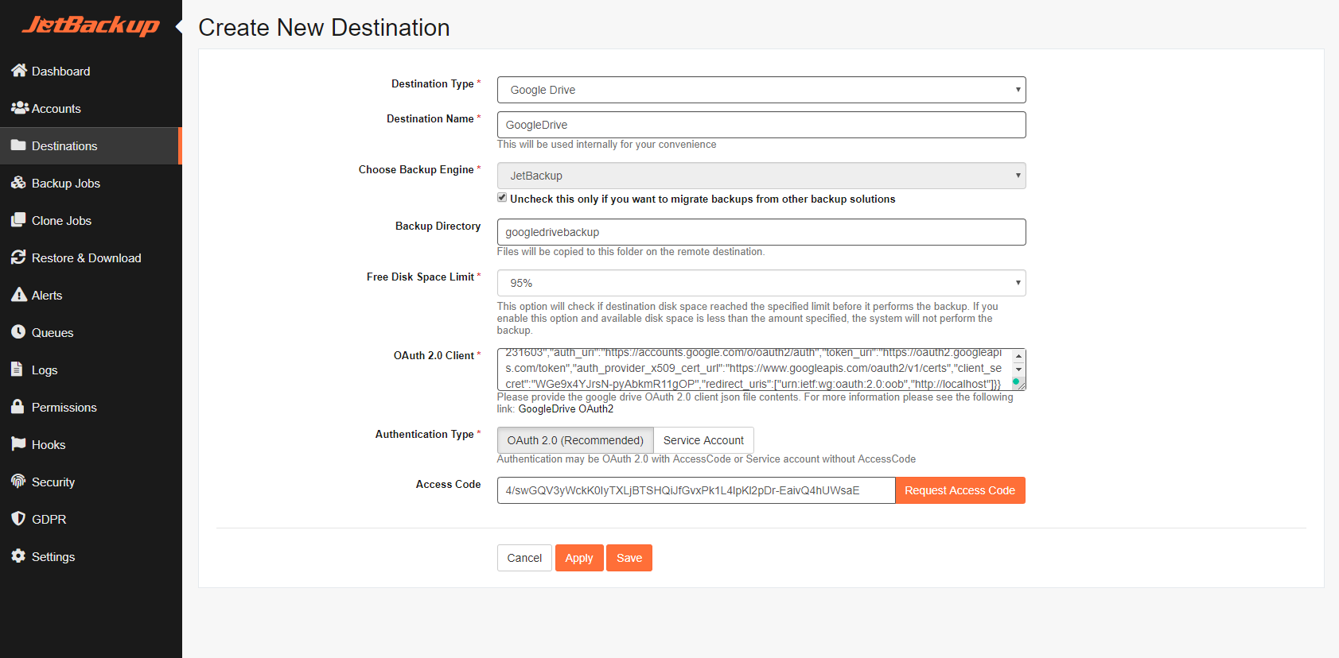Click the Security fingerprint icon
This screenshot has height=658, width=1339.
point(18,482)
